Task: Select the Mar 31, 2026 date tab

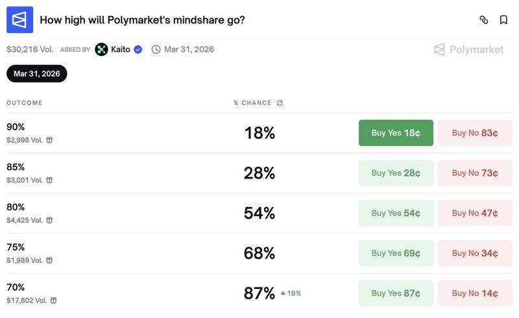Action: coord(37,73)
